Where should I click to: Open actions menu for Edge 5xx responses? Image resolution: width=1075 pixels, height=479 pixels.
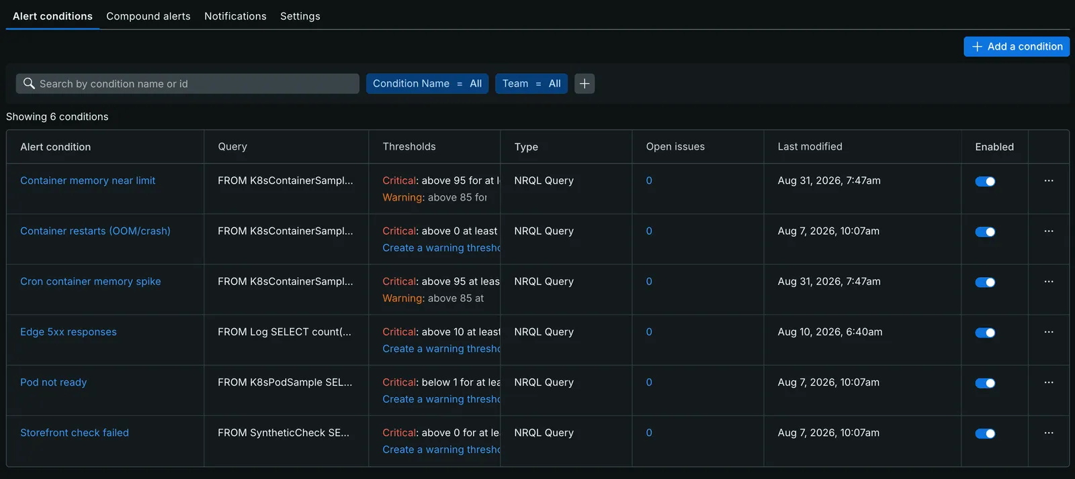pyautogui.click(x=1049, y=331)
